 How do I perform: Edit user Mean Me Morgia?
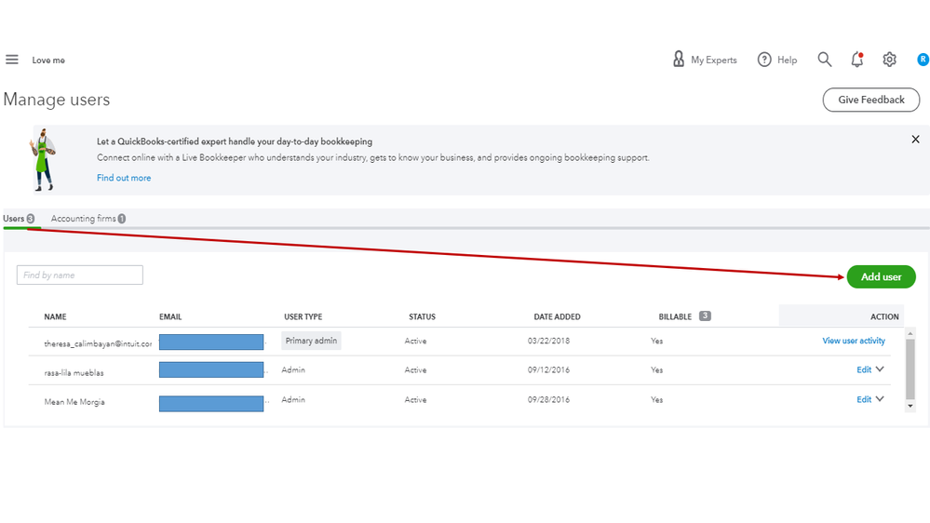(864, 399)
